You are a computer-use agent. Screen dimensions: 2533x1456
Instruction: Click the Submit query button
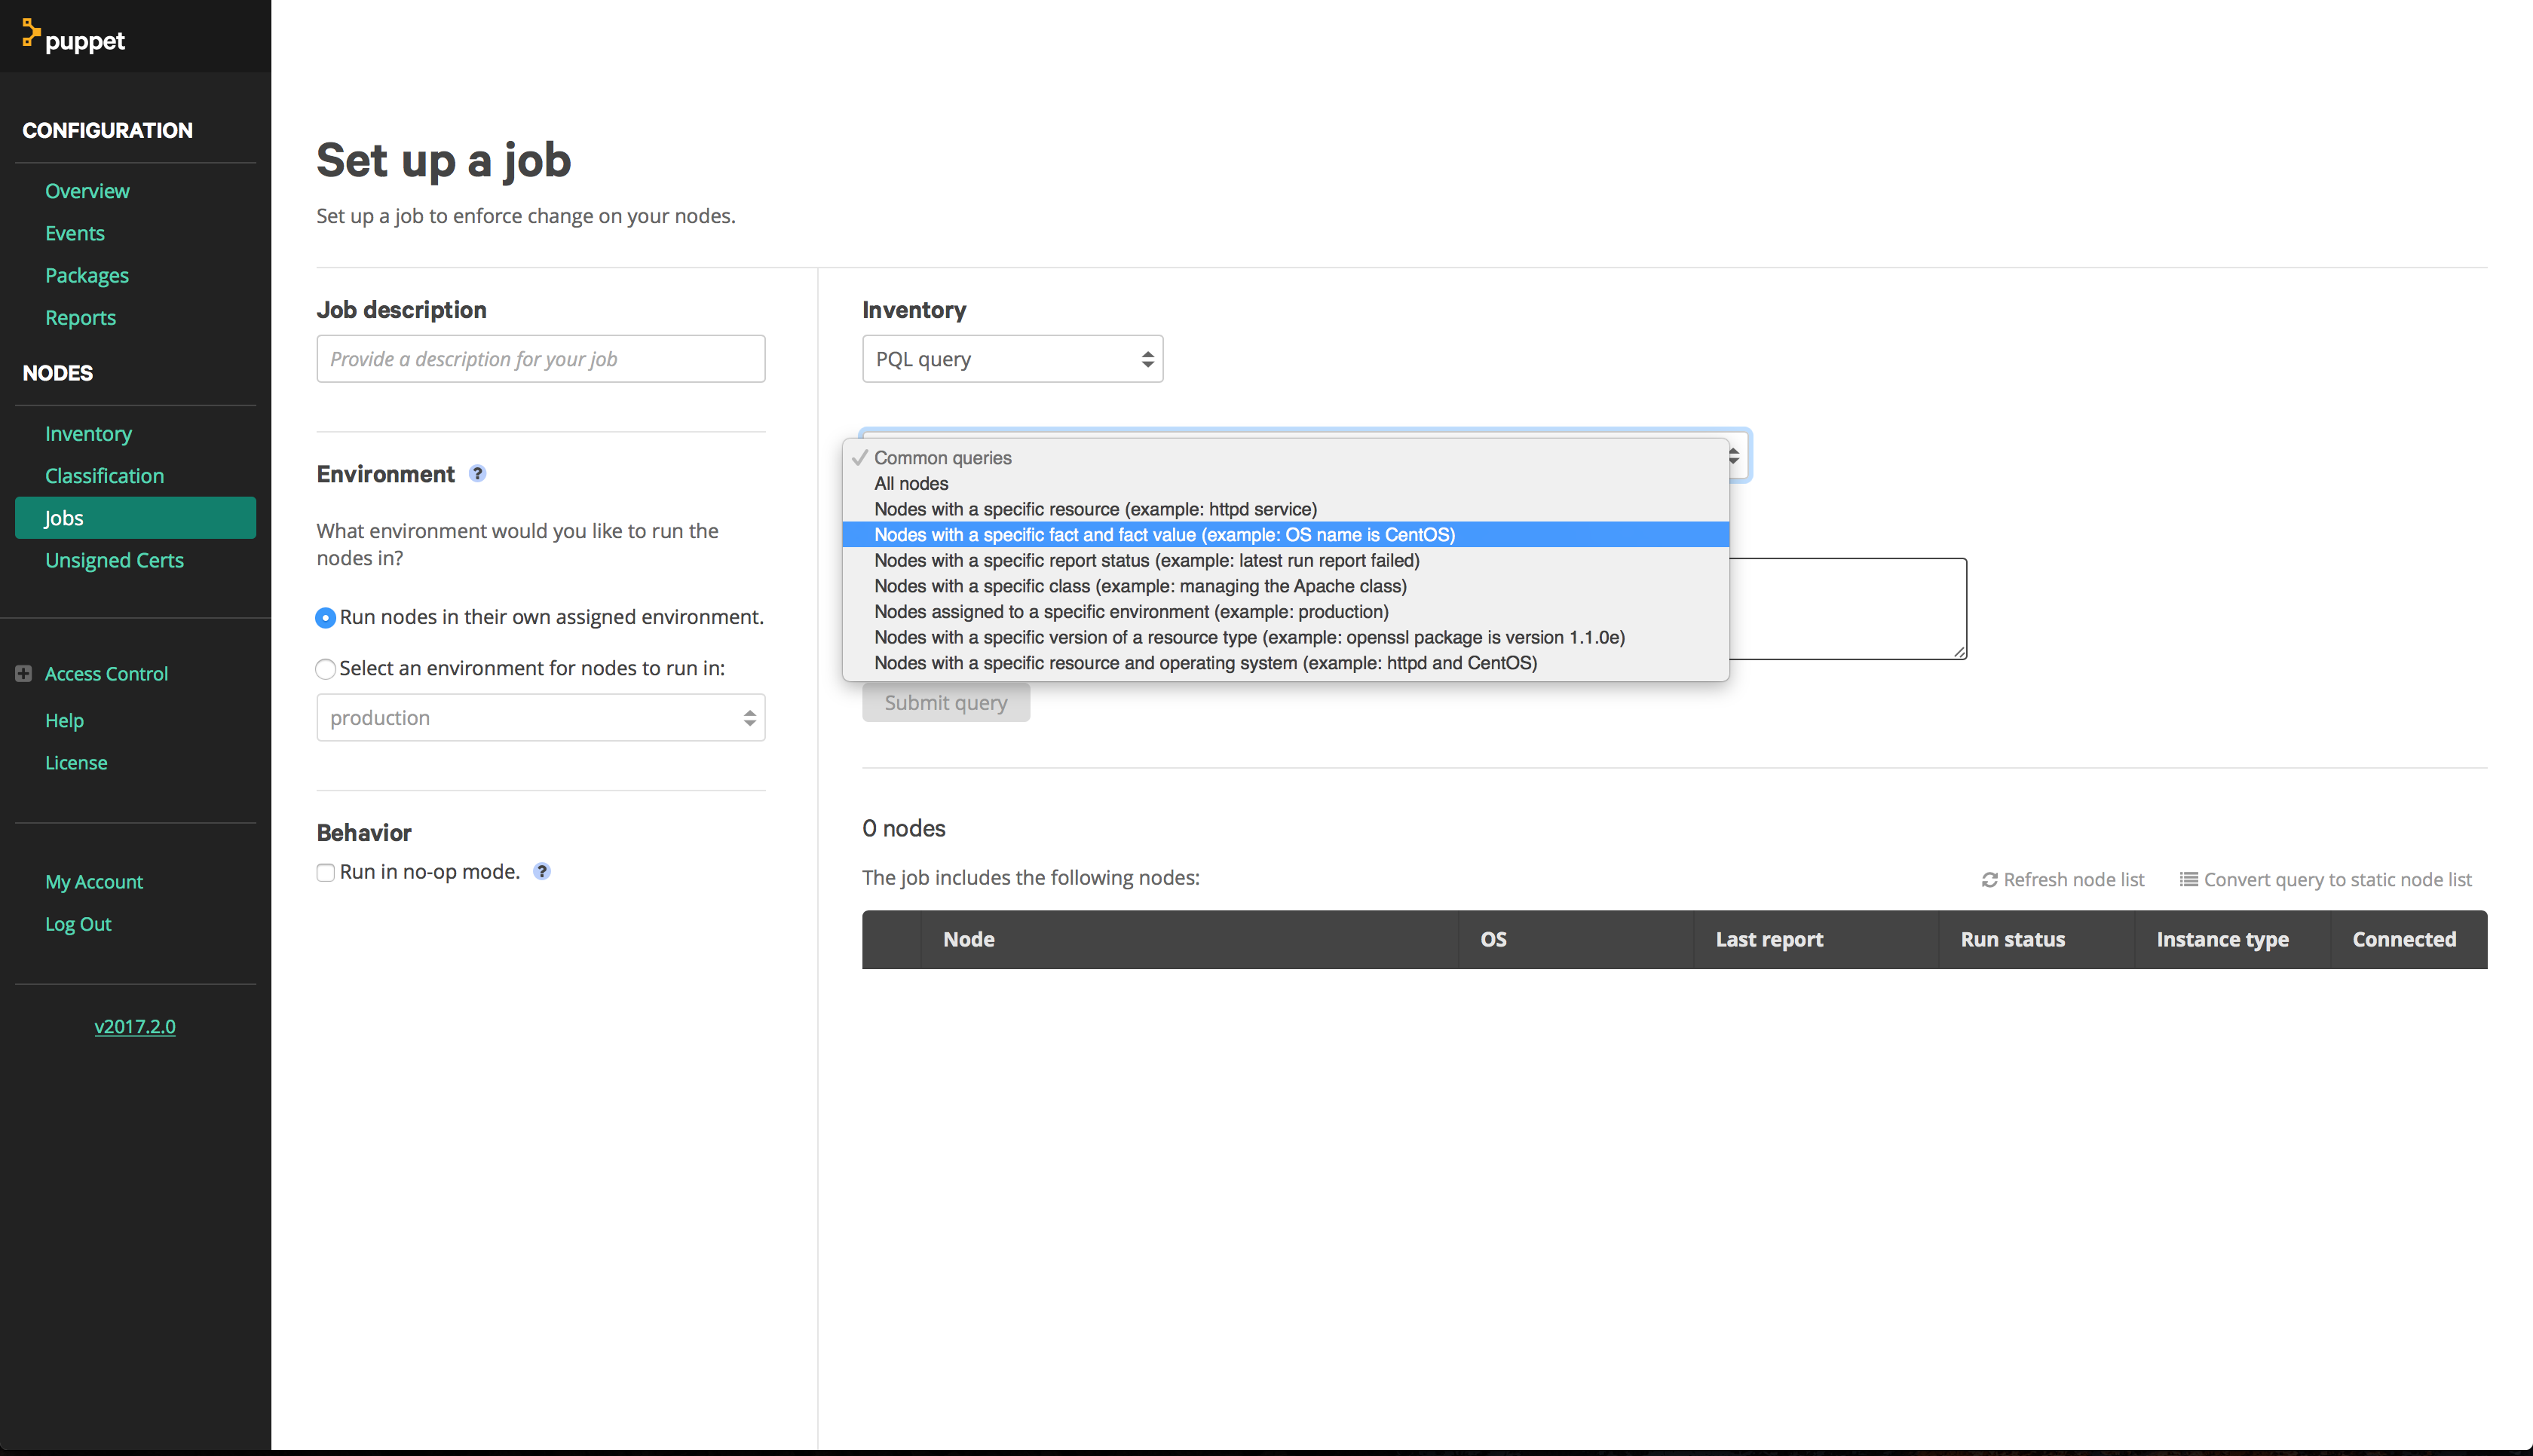pyautogui.click(x=945, y=703)
